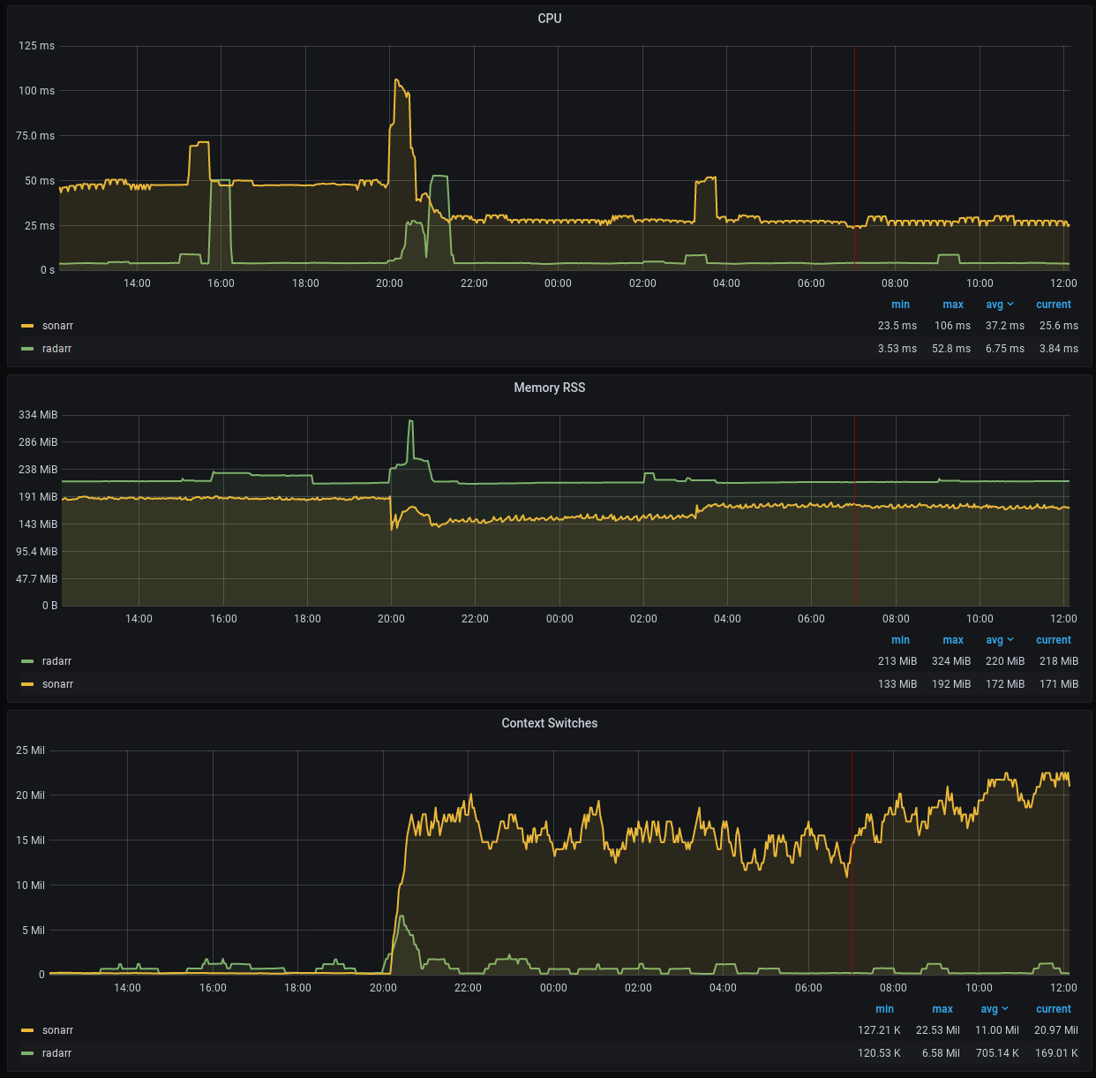Toggle sonarr series in Memory RSS legend
This screenshot has width=1096, height=1078.
coord(57,684)
